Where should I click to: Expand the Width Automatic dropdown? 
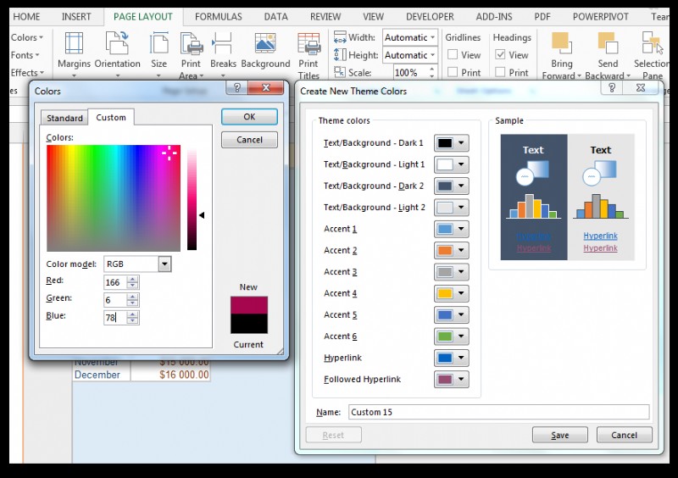coord(432,37)
